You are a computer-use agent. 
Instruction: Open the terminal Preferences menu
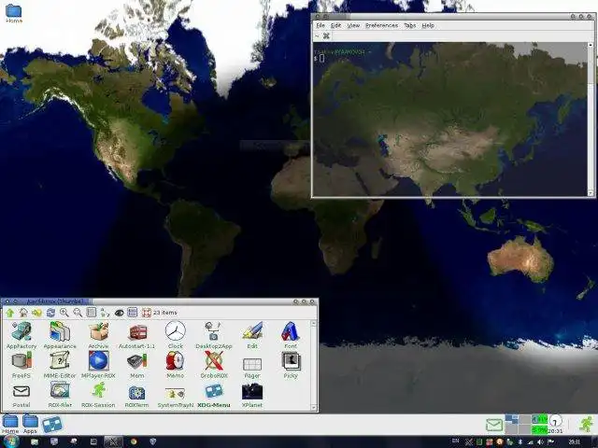coord(382,25)
